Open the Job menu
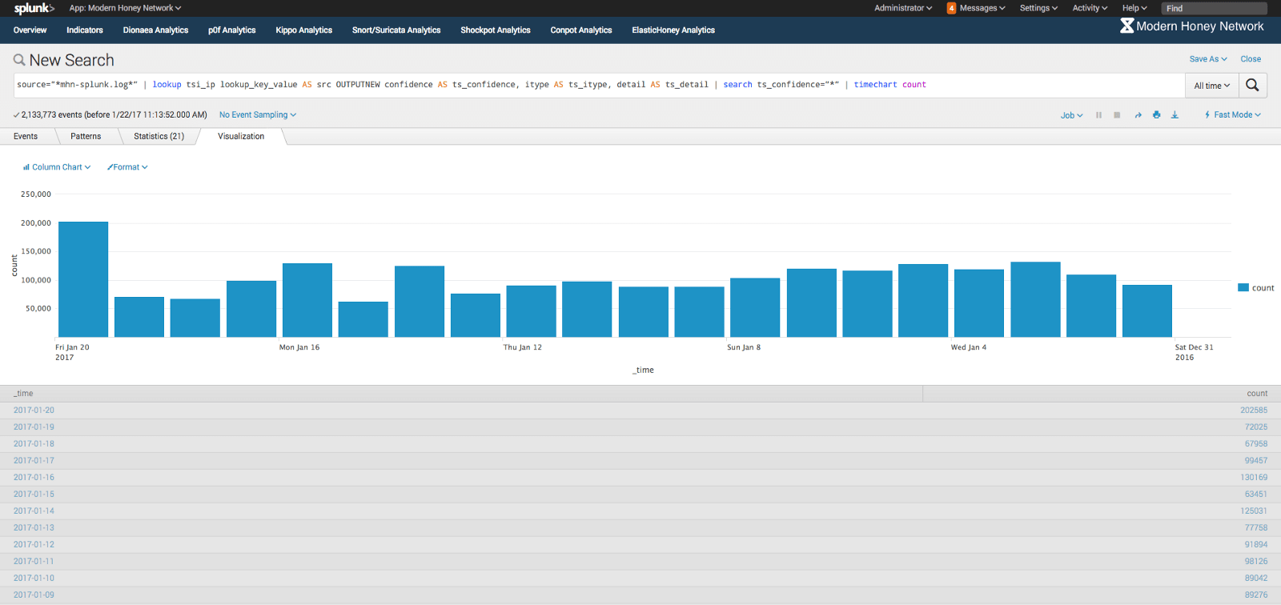This screenshot has height=605, width=1281. 1071,115
